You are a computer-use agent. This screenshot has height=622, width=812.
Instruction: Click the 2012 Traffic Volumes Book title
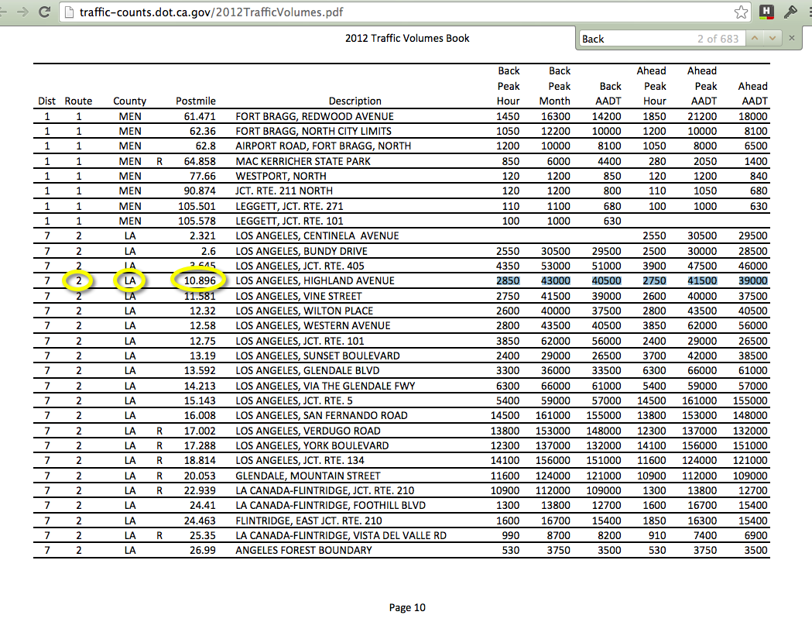(406, 38)
